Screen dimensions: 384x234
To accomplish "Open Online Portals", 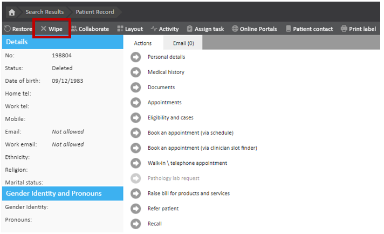I will click(x=254, y=29).
